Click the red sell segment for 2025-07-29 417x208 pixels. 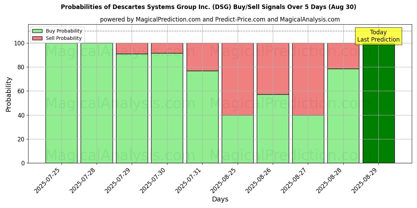pyautogui.click(x=132, y=49)
